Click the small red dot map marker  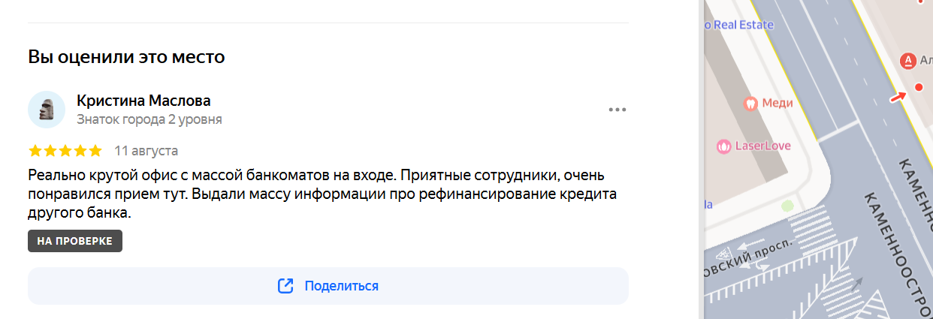pyautogui.click(x=918, y=88)
